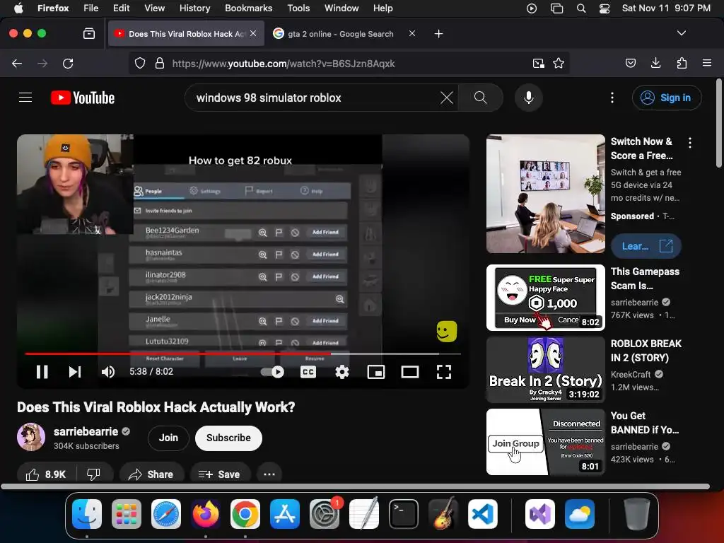
Task: Toggle the autoplay switch
Action: pyautogui.click(x=272, y=372)
